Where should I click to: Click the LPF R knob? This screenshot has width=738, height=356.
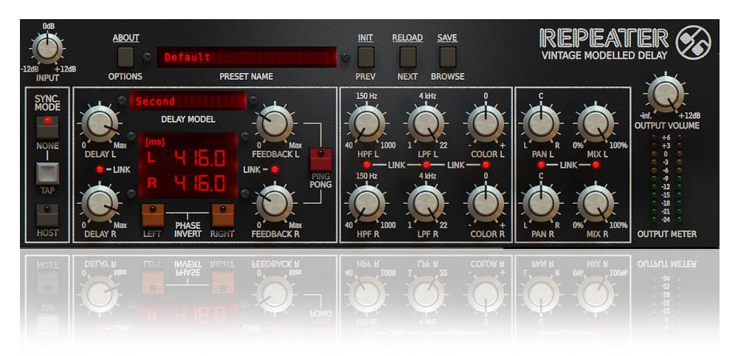point(427,203)
